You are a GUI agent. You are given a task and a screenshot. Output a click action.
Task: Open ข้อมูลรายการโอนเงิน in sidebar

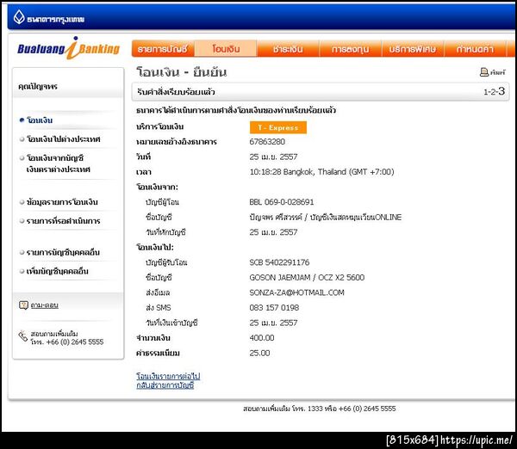click(x=62, y=202)
